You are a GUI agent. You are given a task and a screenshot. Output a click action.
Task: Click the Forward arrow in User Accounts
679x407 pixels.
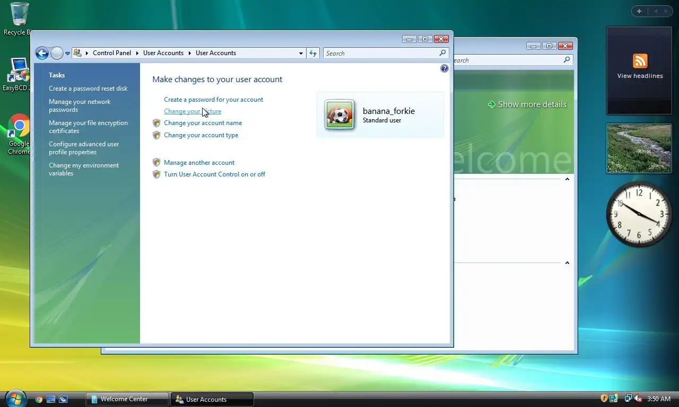[57, 53]
